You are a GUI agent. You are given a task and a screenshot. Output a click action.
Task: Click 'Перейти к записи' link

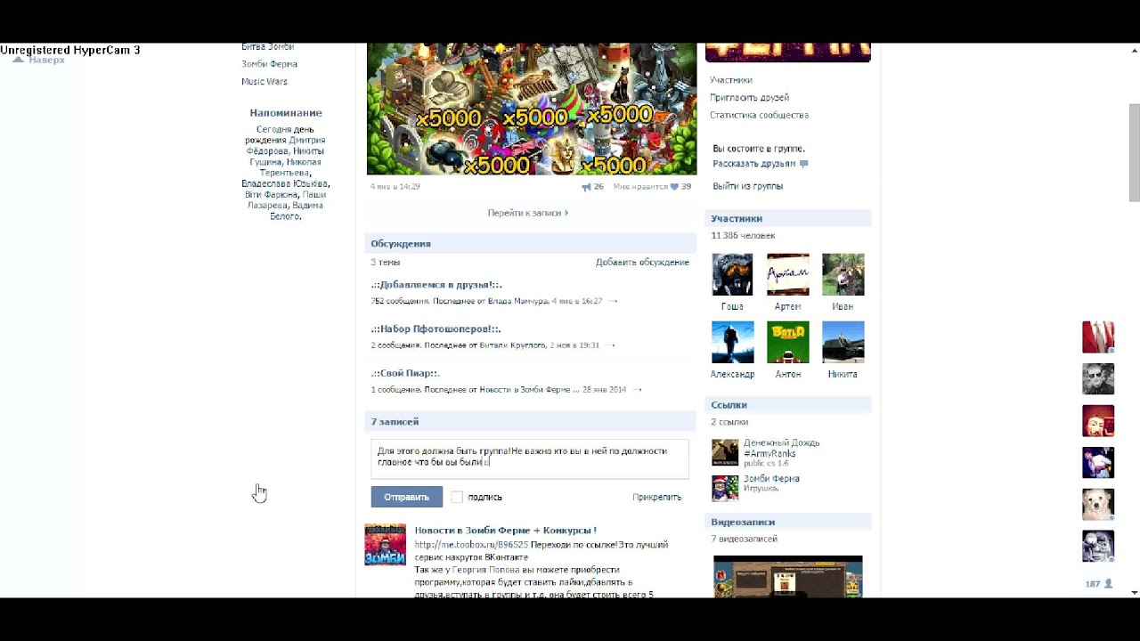click(527, 213)
